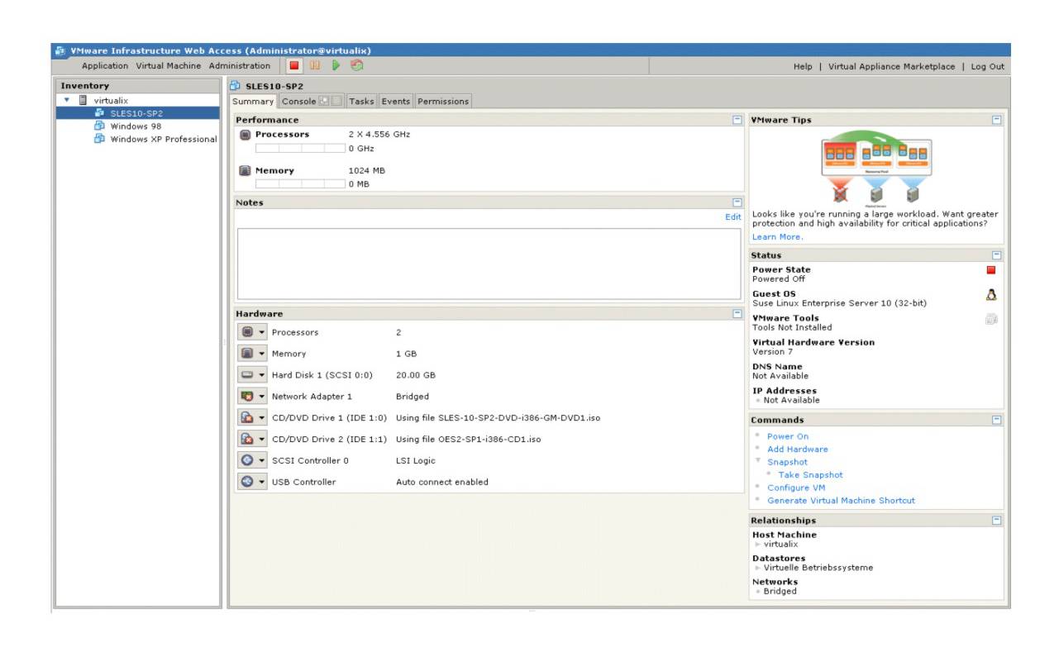The height and width of the screenshot is (652, 1059).
Task: Open the Hard Disk 1 dropdown arrow
Action: tap(262, 375)
